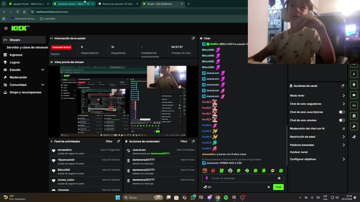Click the Kick logo

pos(20,28)
